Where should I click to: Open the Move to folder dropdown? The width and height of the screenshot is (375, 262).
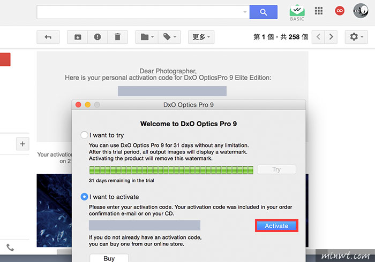point(147,37)
